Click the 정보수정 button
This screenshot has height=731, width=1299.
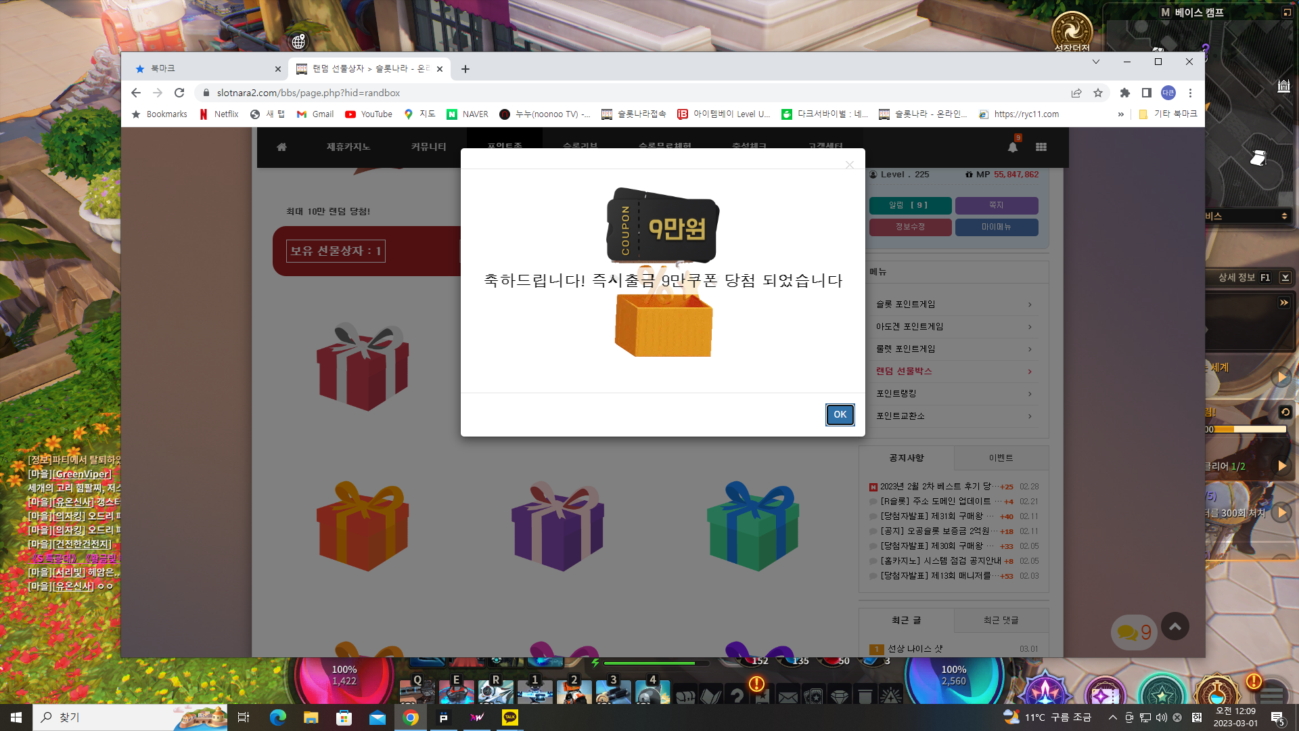(910, 227)
